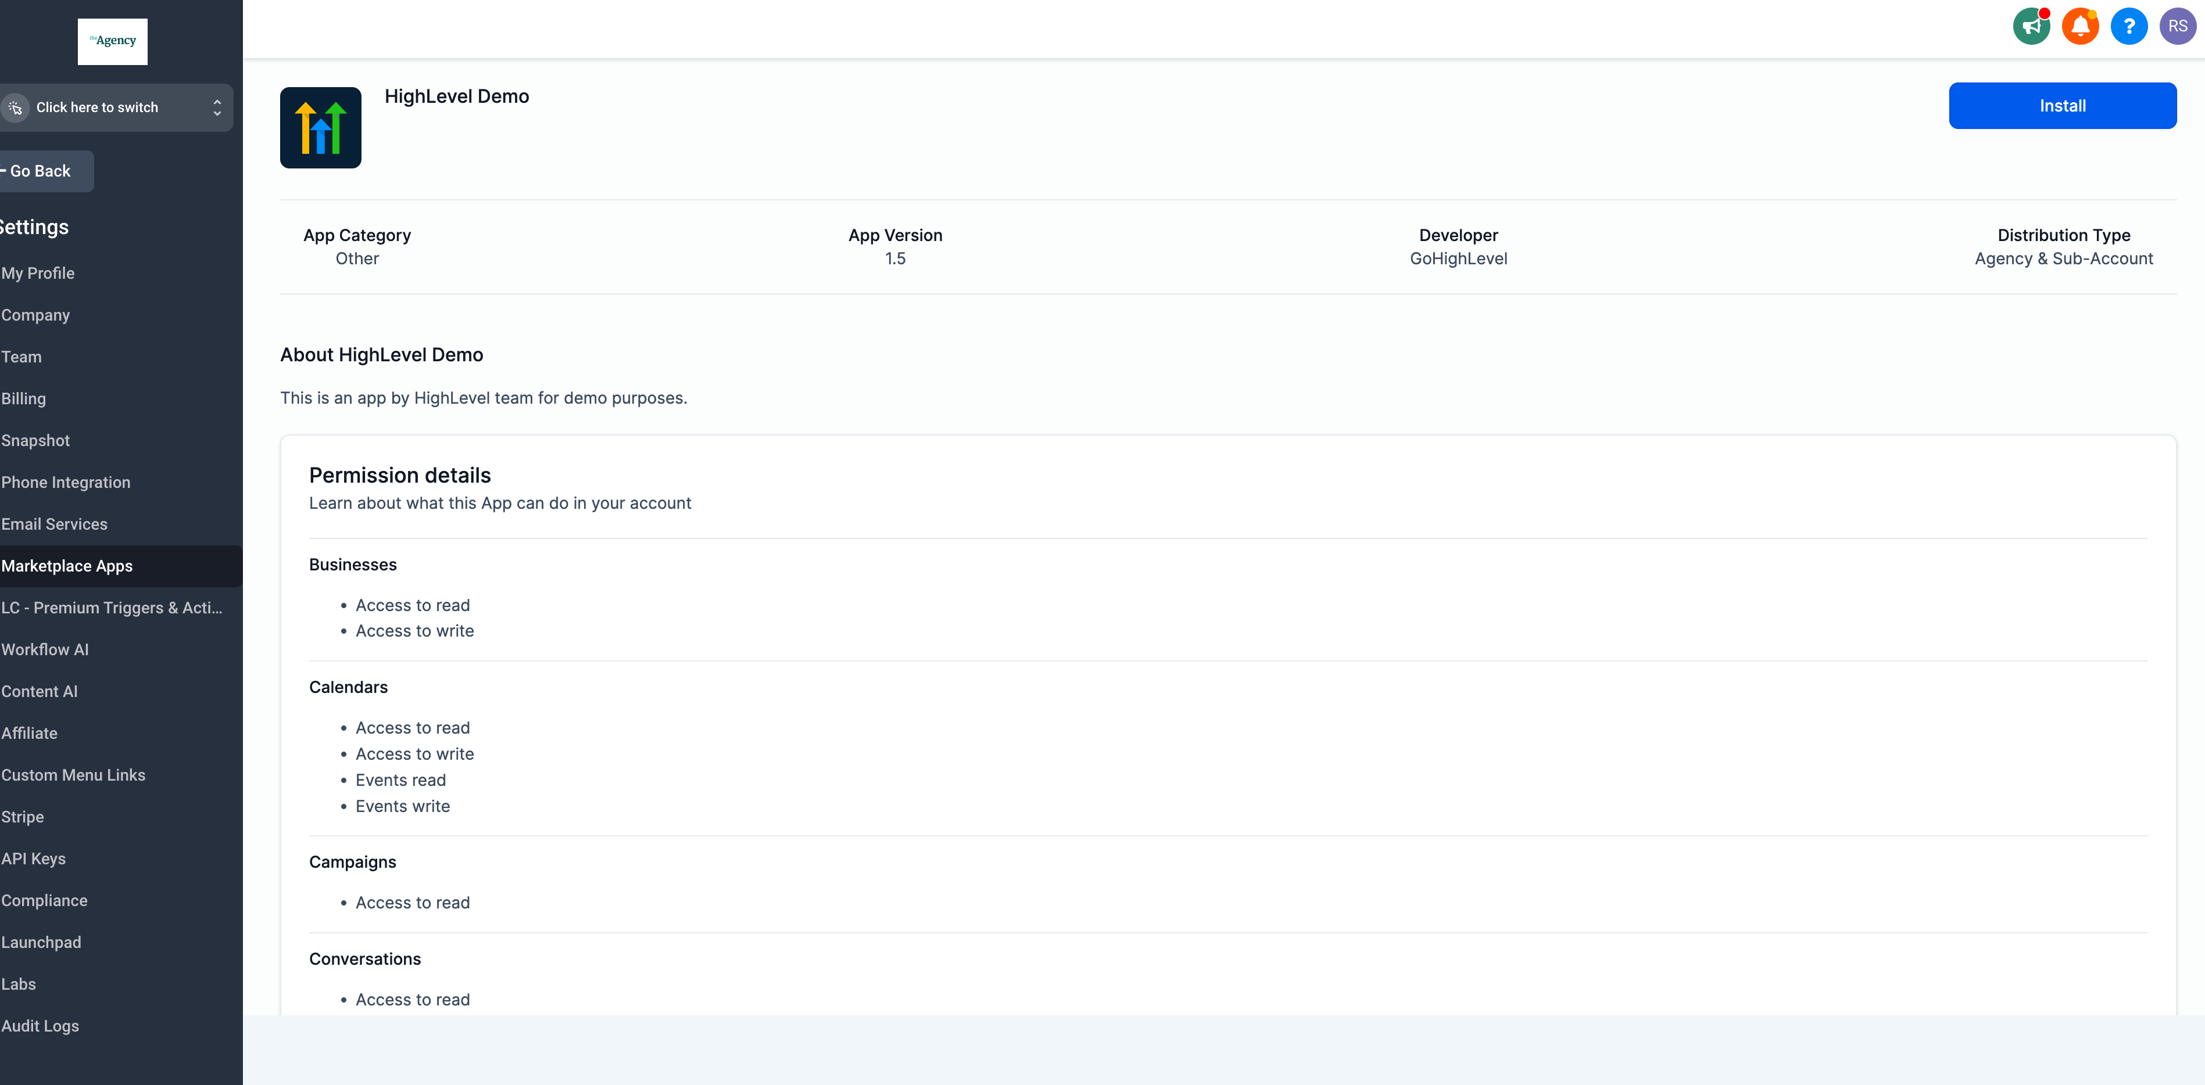Expand the Click here to switch dropdown

click(116, 108)
